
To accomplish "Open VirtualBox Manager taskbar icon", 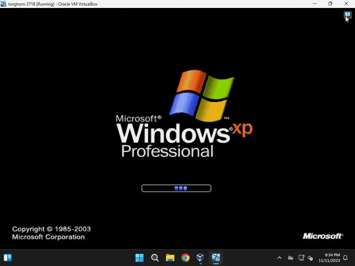I will tap(200, 258).
